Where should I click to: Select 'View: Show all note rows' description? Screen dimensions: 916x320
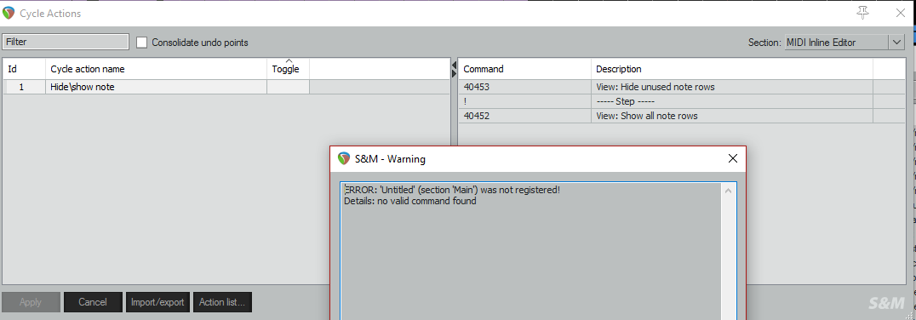732,116
